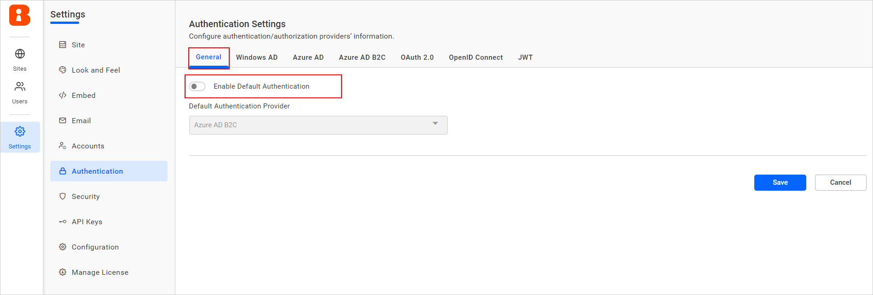Select the General tab

coord(208,57)
